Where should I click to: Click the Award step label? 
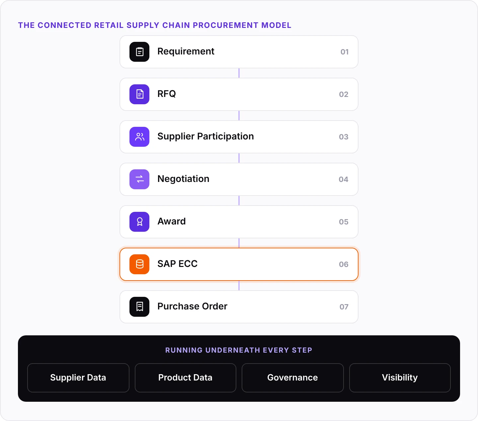(x=172, y=221)
